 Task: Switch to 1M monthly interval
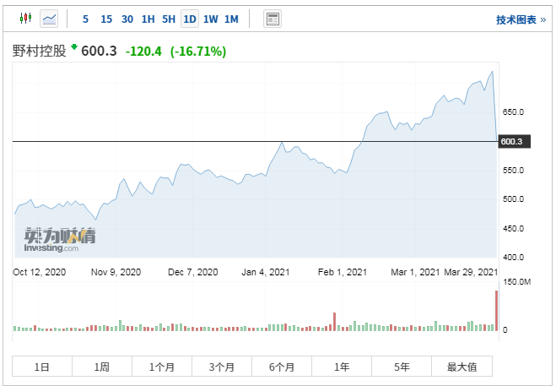[x=231, y=19]
